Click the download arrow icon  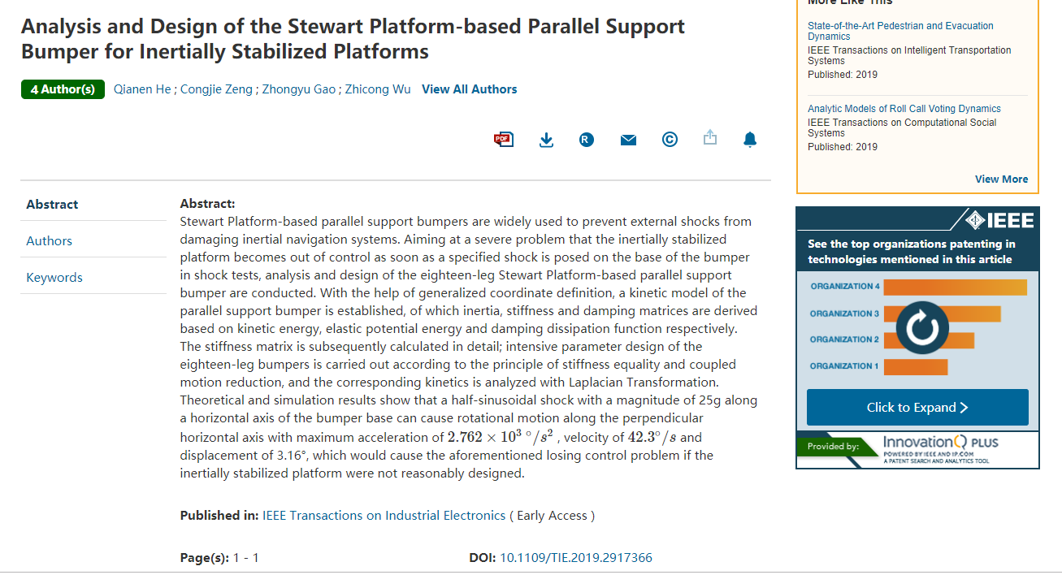pos(546,140)
